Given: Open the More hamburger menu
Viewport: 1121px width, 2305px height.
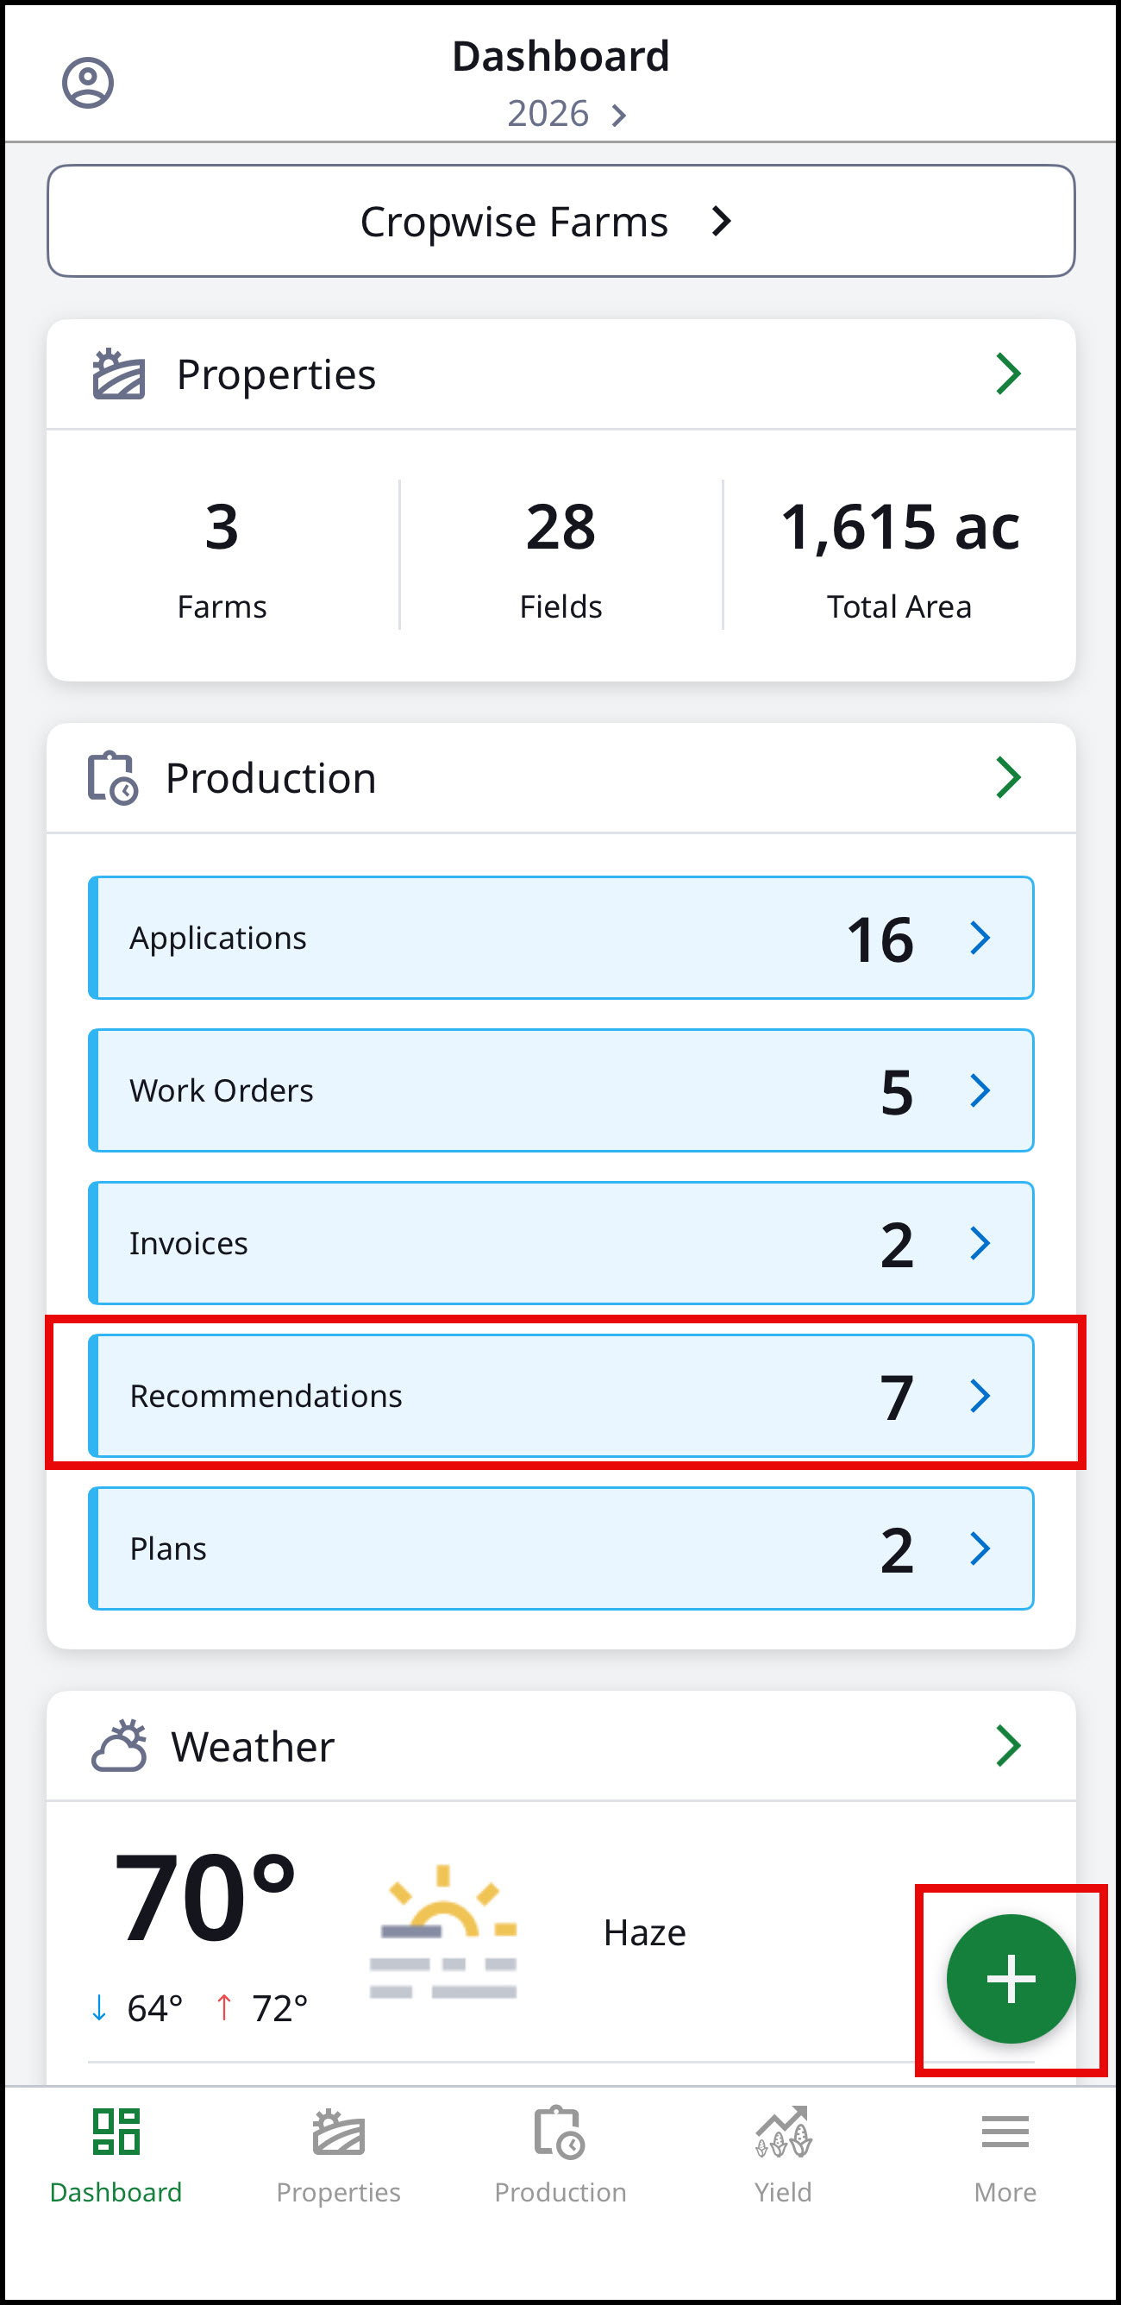Looking at the screenshot, I should pos(1005,2132).
